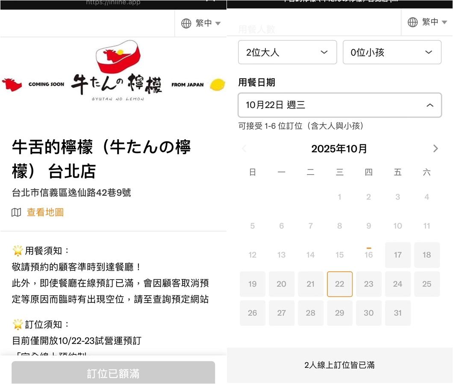Viewport: 453px width, 384px height.
Task: Select October 27 in the calendar
Action: click(281, 313)
